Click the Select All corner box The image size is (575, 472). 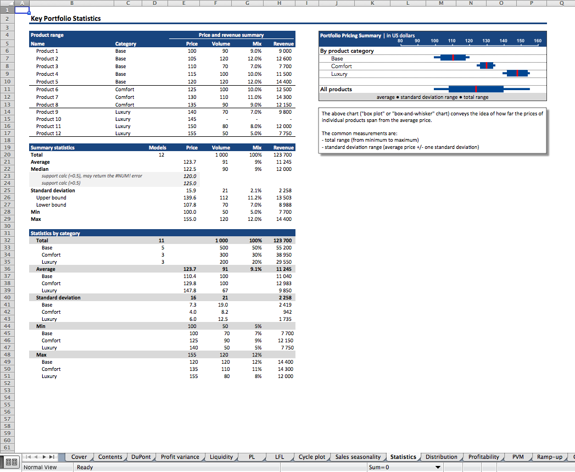click(7, 3)
